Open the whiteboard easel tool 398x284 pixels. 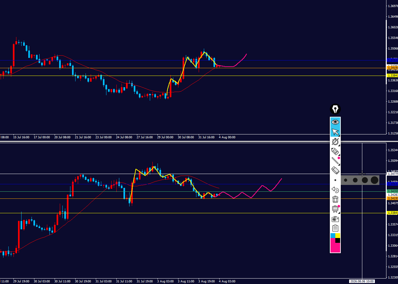(x=335, y=209)
